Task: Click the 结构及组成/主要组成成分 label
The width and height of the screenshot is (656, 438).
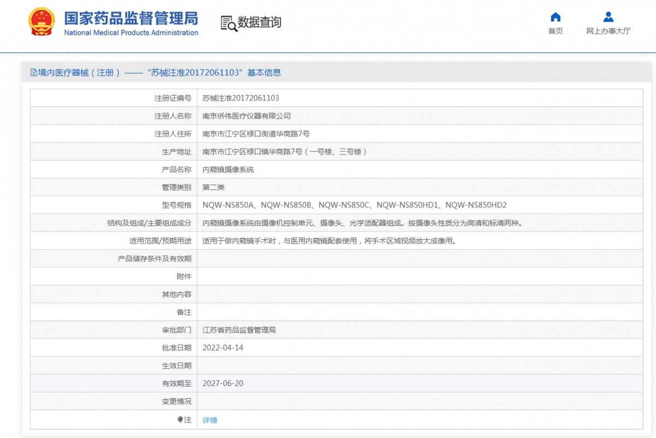Action: pyautogui.click(x=149, y=223)
